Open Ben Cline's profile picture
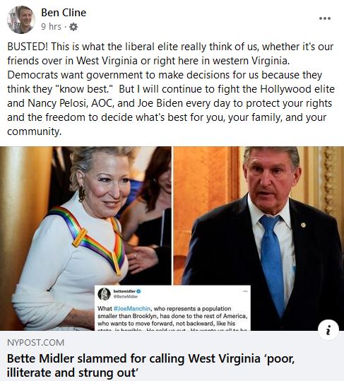Screen dimensions: 344x381 [21, 20]
